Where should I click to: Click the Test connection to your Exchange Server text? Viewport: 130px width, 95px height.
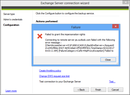60,82
